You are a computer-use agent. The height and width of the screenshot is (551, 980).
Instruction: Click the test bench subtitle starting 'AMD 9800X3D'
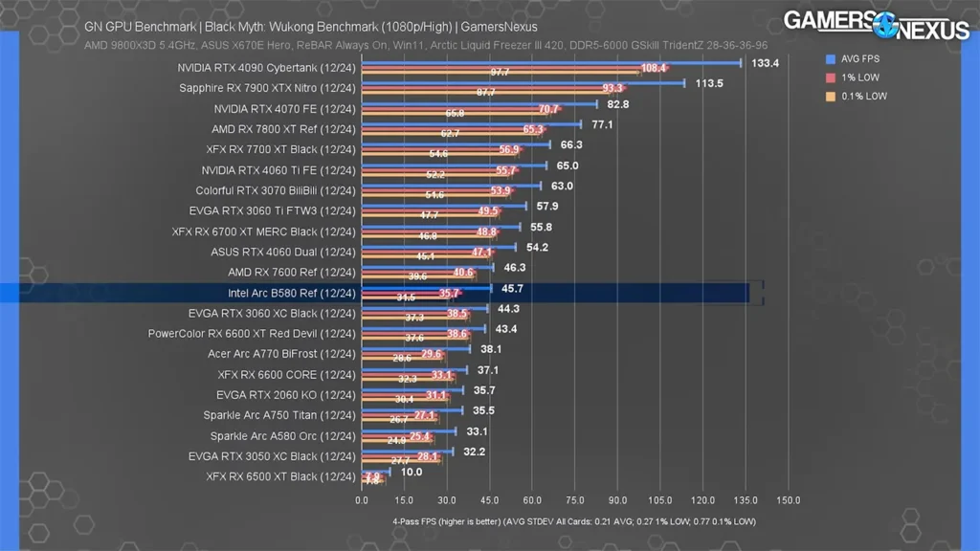tap(426, 46)
